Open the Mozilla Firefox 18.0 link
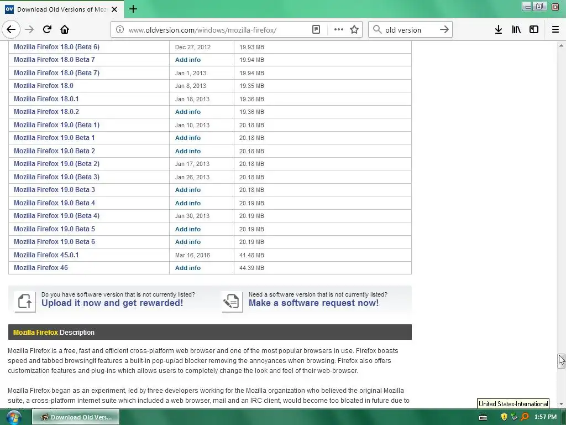The width and height of the screenshot is (566, 425). coord(43,86)
